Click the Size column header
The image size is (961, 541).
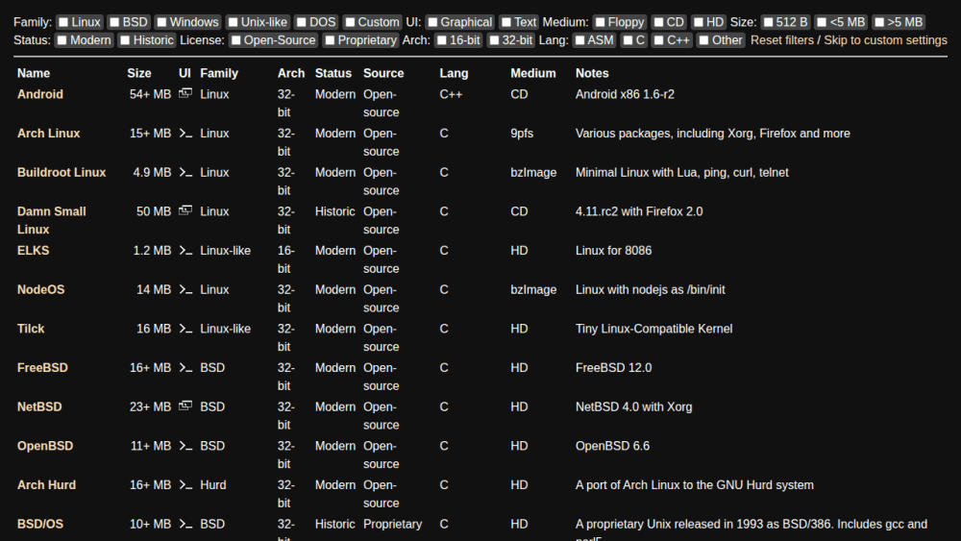[x=139, y=74]
